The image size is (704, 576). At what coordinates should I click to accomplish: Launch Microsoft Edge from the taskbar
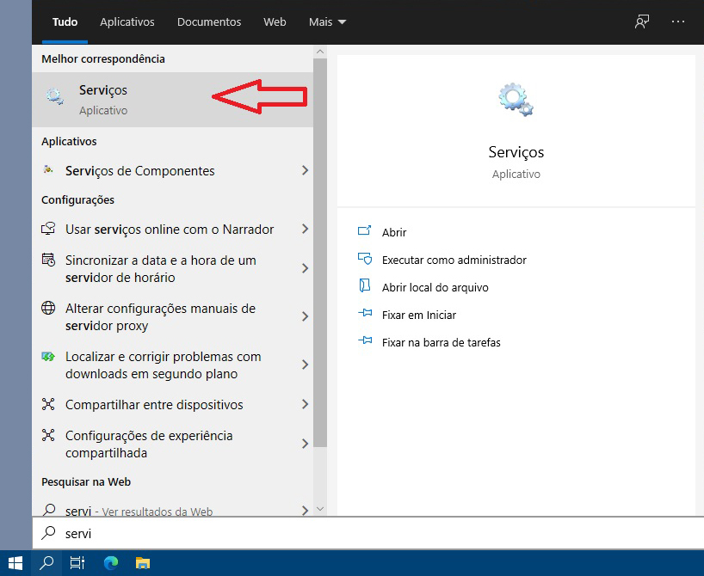tap(110, 563)
